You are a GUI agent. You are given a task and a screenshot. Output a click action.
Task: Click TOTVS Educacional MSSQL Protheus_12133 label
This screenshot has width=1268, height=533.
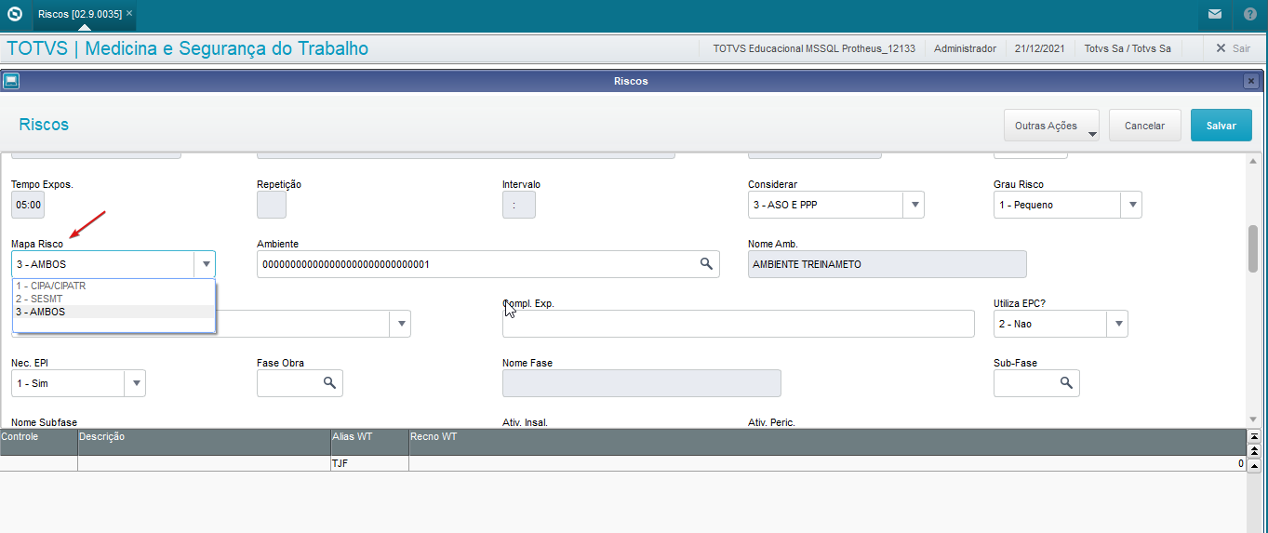pyautogui.click(x=814, y=48)
